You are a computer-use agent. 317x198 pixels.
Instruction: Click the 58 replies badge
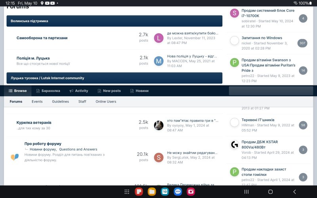[x=303, y=125]
